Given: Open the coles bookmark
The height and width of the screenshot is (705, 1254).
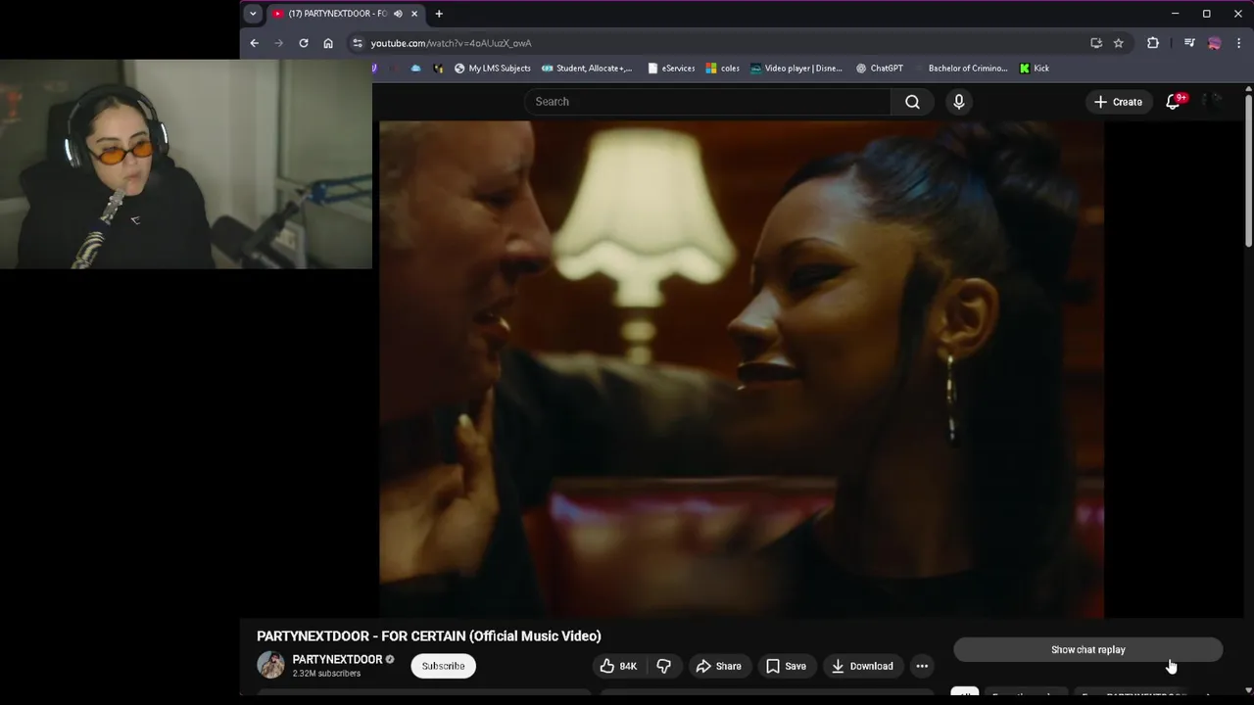Looking at the screenshot, I should coord(723,69).
